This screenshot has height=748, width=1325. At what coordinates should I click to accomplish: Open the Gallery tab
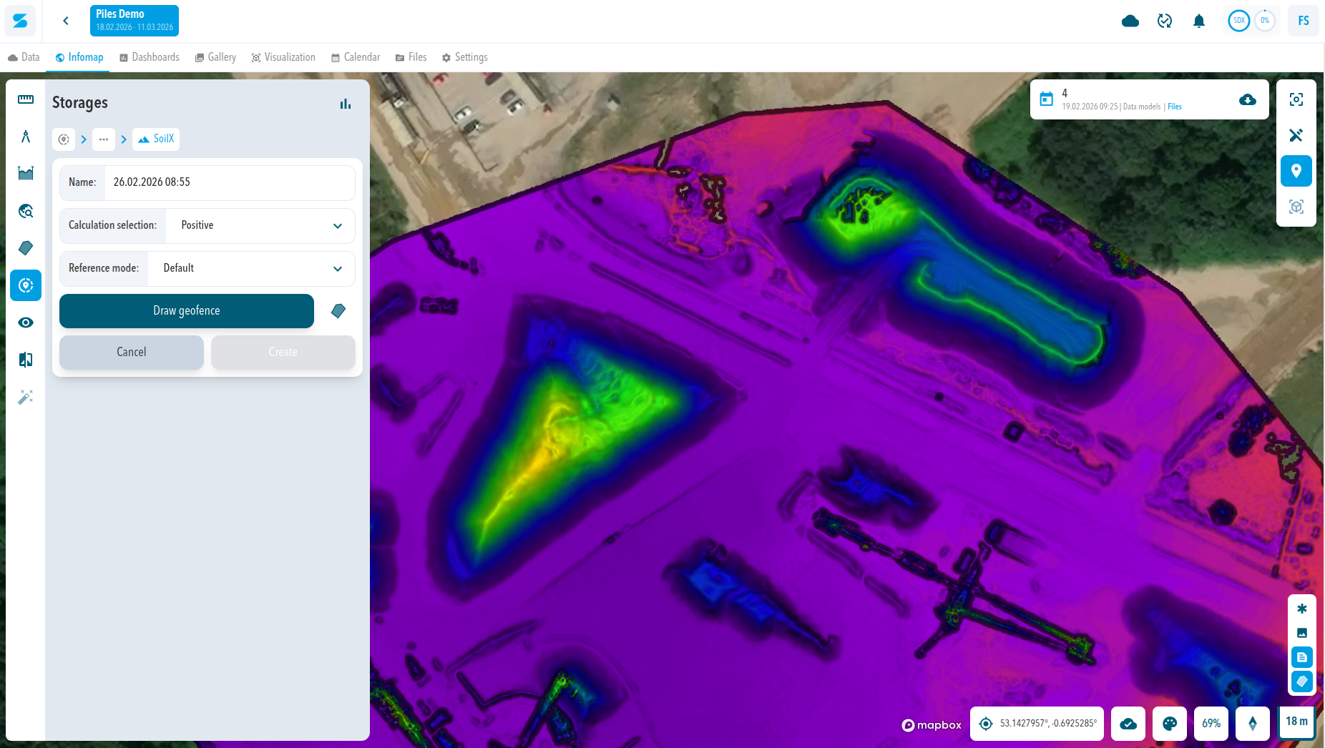coord(215,57)
